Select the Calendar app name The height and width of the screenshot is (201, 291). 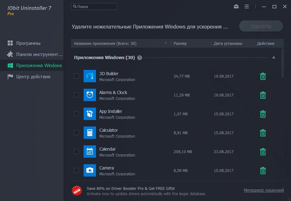107,149
